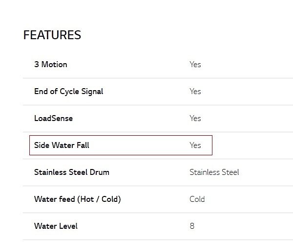
Task: Click the Yes value beside LoadSense
Action: click(x=195, y=119)
